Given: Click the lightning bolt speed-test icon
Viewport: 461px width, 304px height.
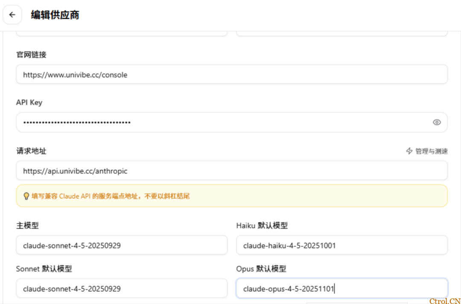Looking at the screenshot, I should click(x=409, y=151).
